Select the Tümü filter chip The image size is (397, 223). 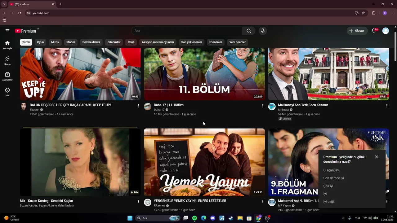26,42
